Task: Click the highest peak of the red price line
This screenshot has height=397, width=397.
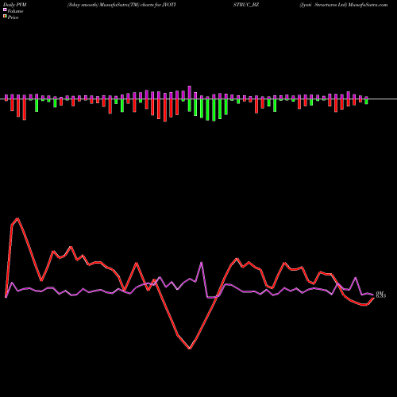Action: tap(17, 218)
